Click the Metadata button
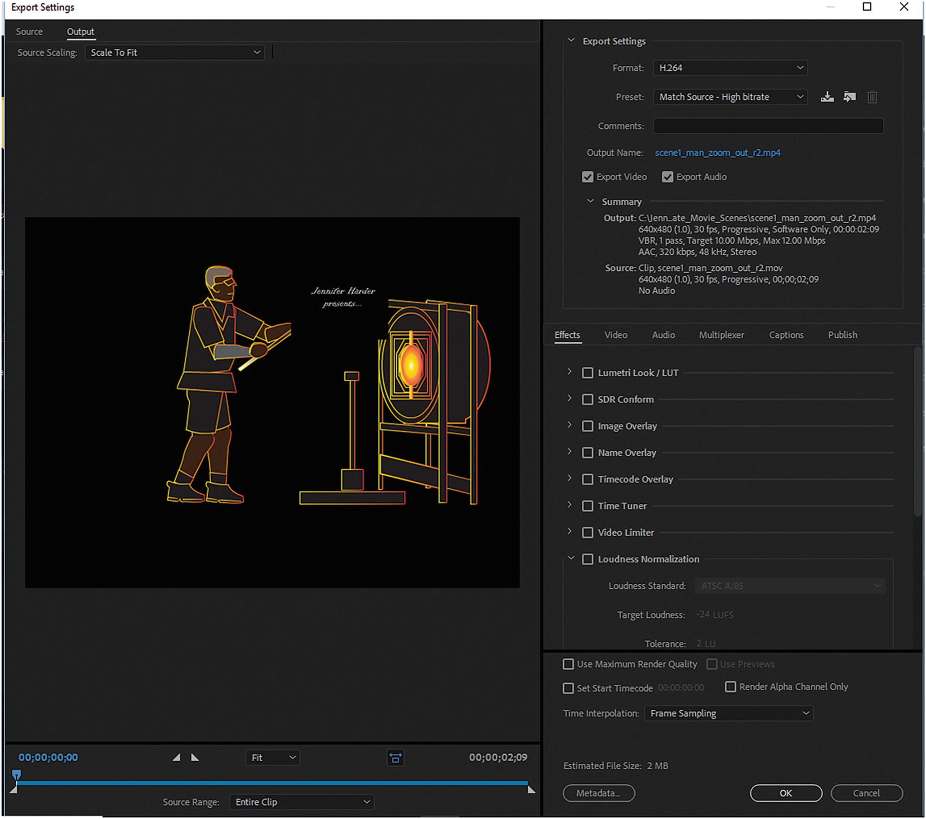926x819 pixels. 598,793
